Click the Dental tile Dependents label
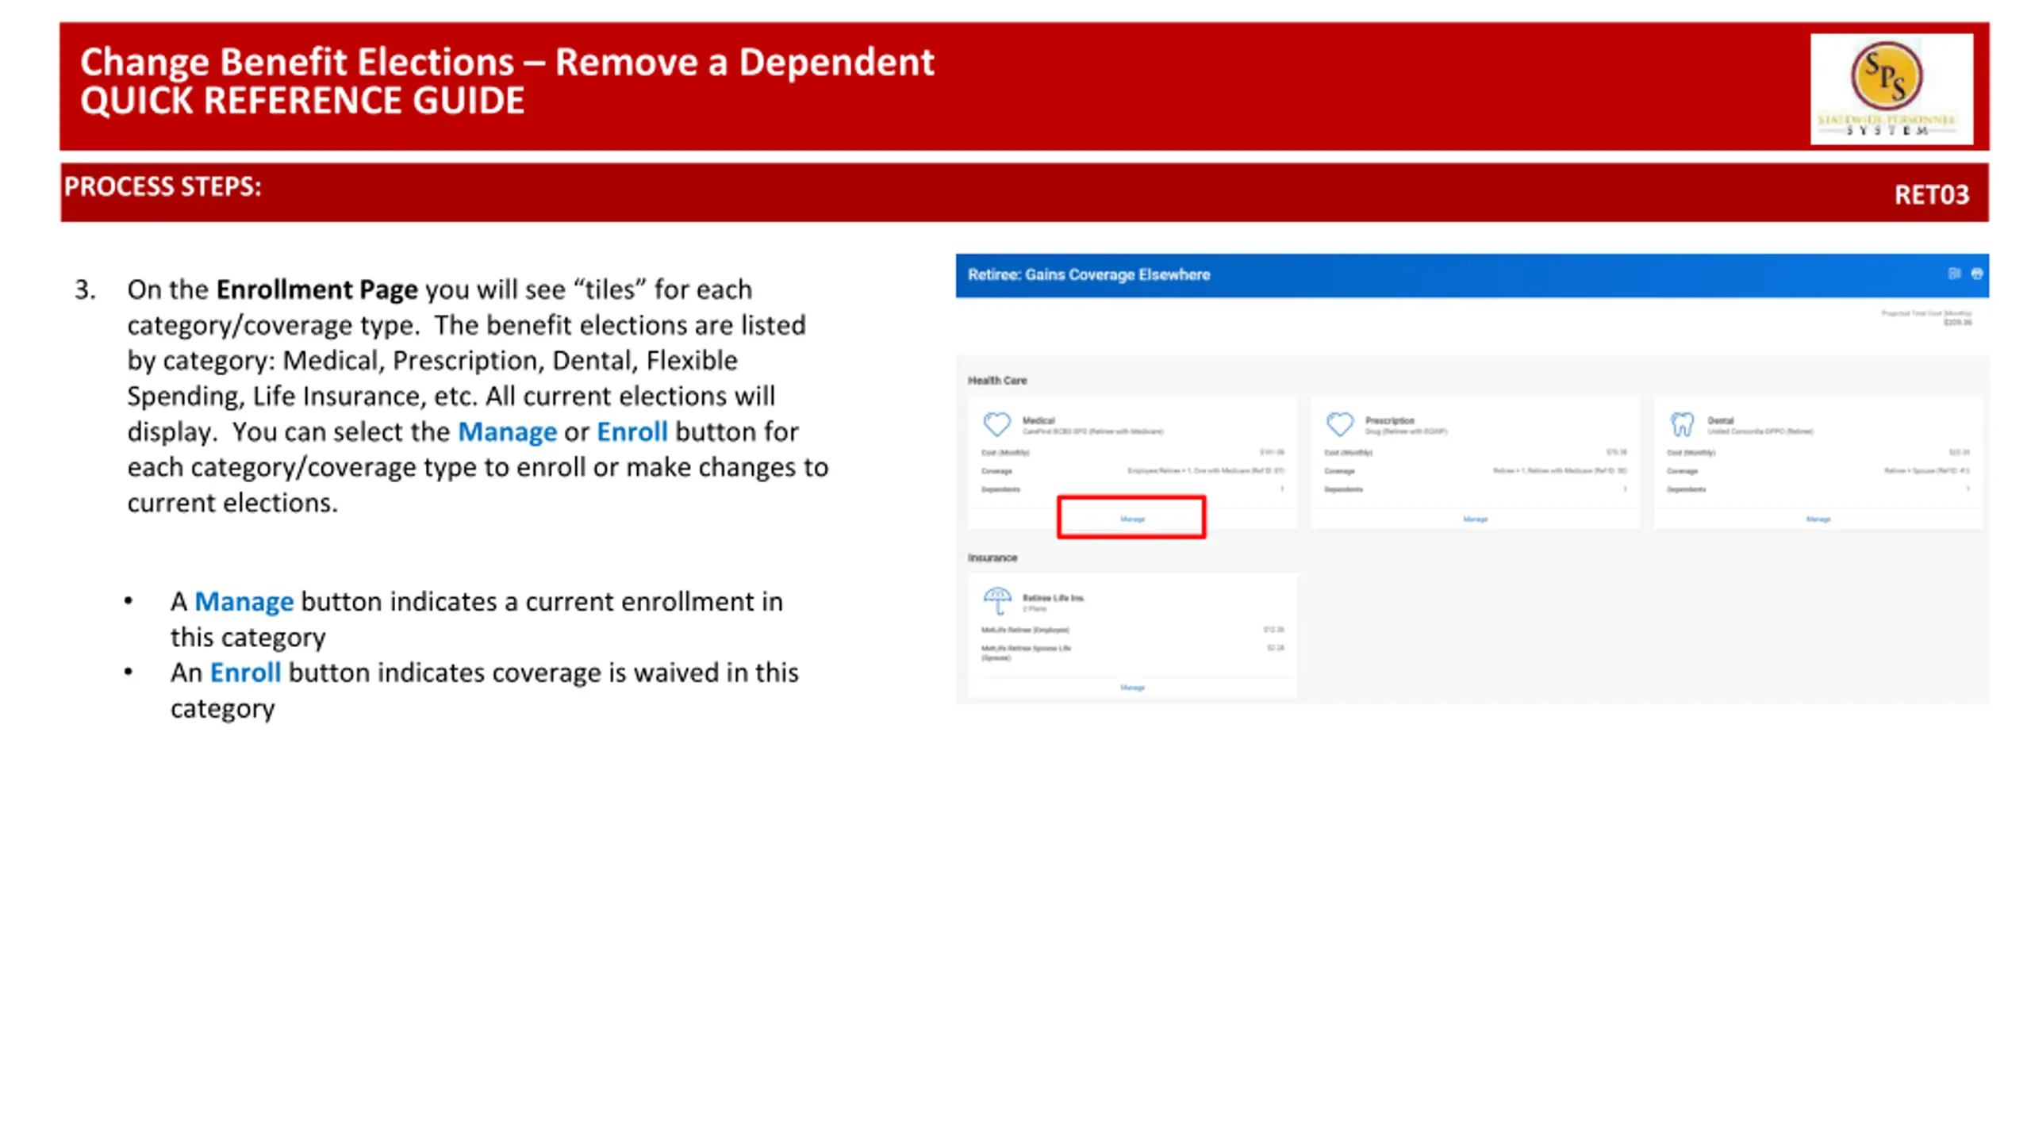This screenshot has width=2031, height=1142. click(x=1686, y=489)
